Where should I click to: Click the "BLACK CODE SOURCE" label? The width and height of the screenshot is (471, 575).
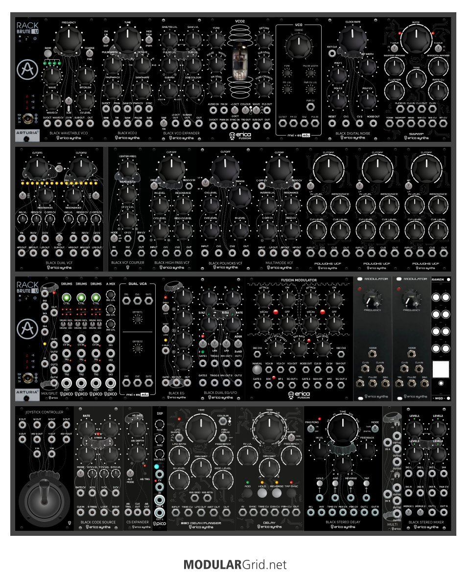pos(98,522)
